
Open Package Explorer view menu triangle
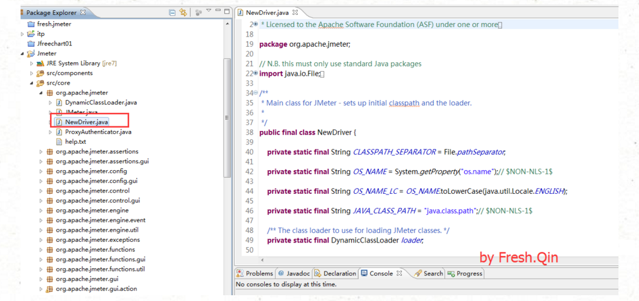[x=209, y=10]
